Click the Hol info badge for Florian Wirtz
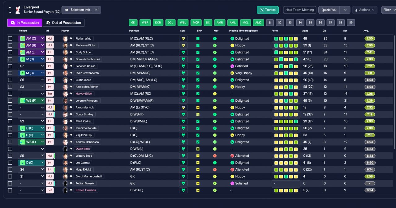The height and width of the screenshot is (208, 396). point(49,39)
